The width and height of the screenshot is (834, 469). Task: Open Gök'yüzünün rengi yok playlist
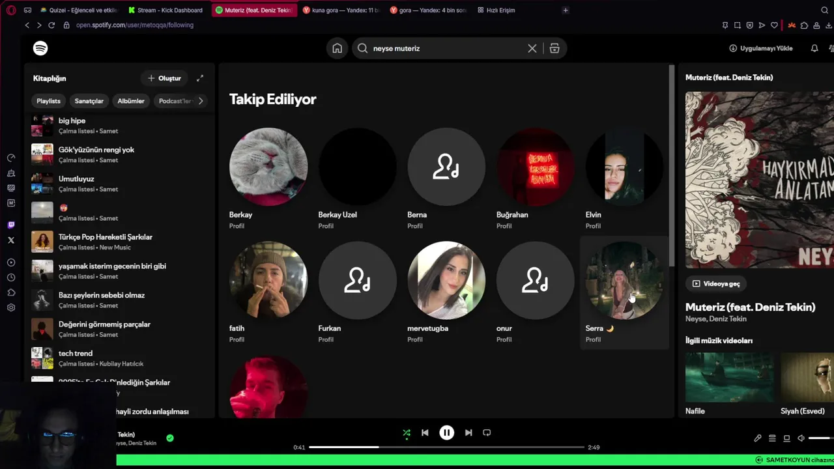pyautogui.click(x=120, y=154)
